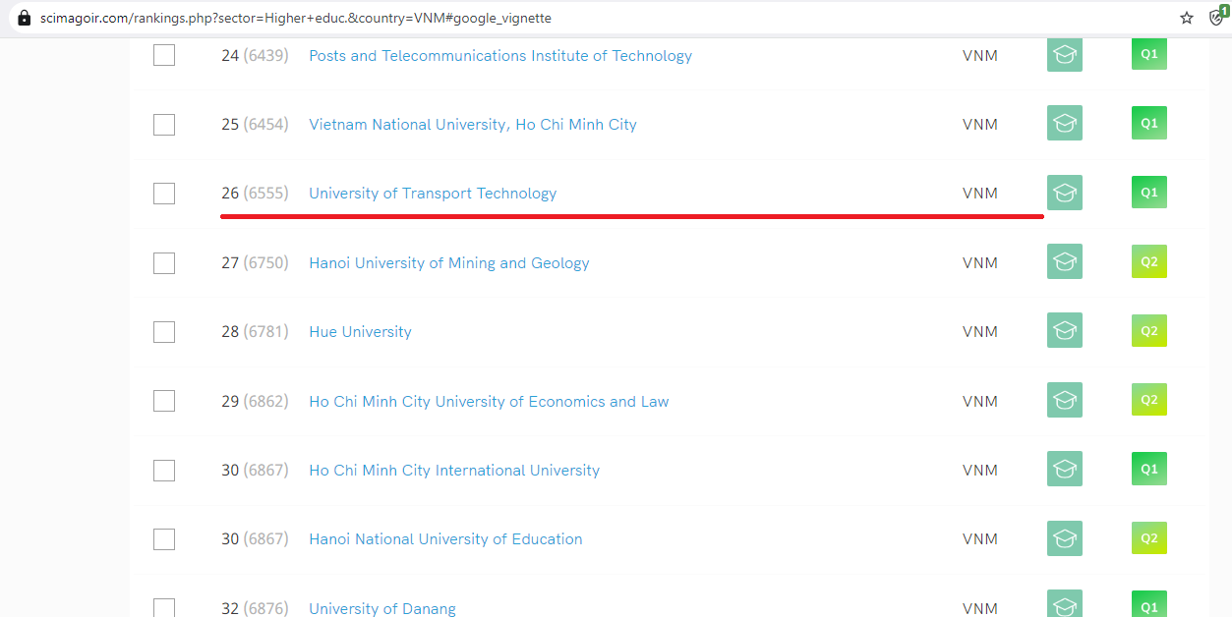The image size is (1232, 617).
Task: Click graduation cap icon for University of Transport Technology
Action: click(1064, 193)
